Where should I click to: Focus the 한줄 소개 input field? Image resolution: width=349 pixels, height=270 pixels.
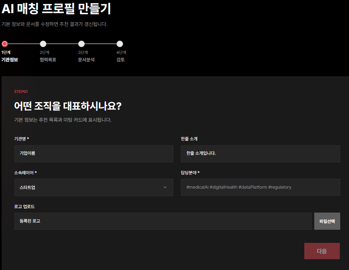[x=260, y=154]
